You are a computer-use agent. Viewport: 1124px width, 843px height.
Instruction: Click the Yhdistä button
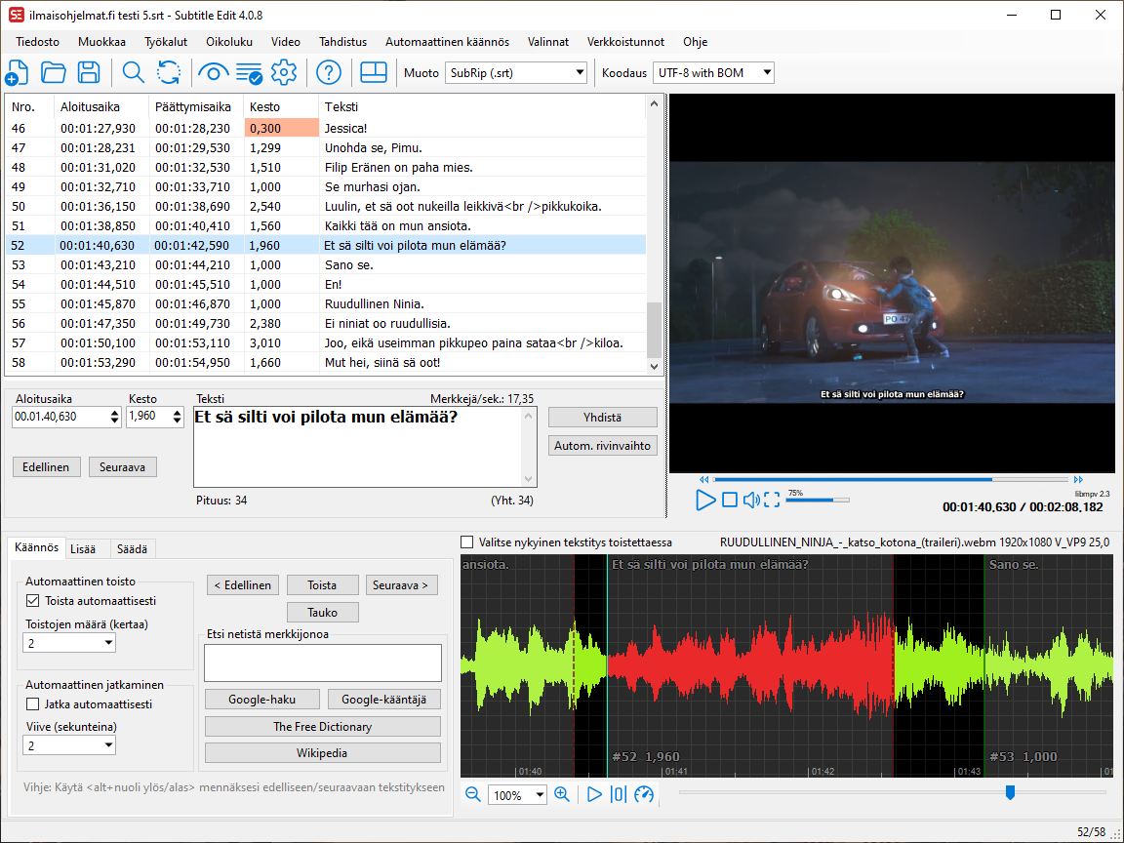(603, 418)
